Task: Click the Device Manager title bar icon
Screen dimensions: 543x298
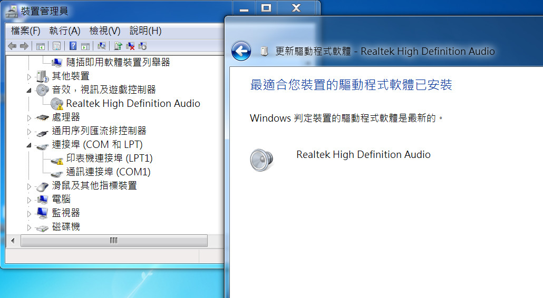Action: (x=12, y=12)
